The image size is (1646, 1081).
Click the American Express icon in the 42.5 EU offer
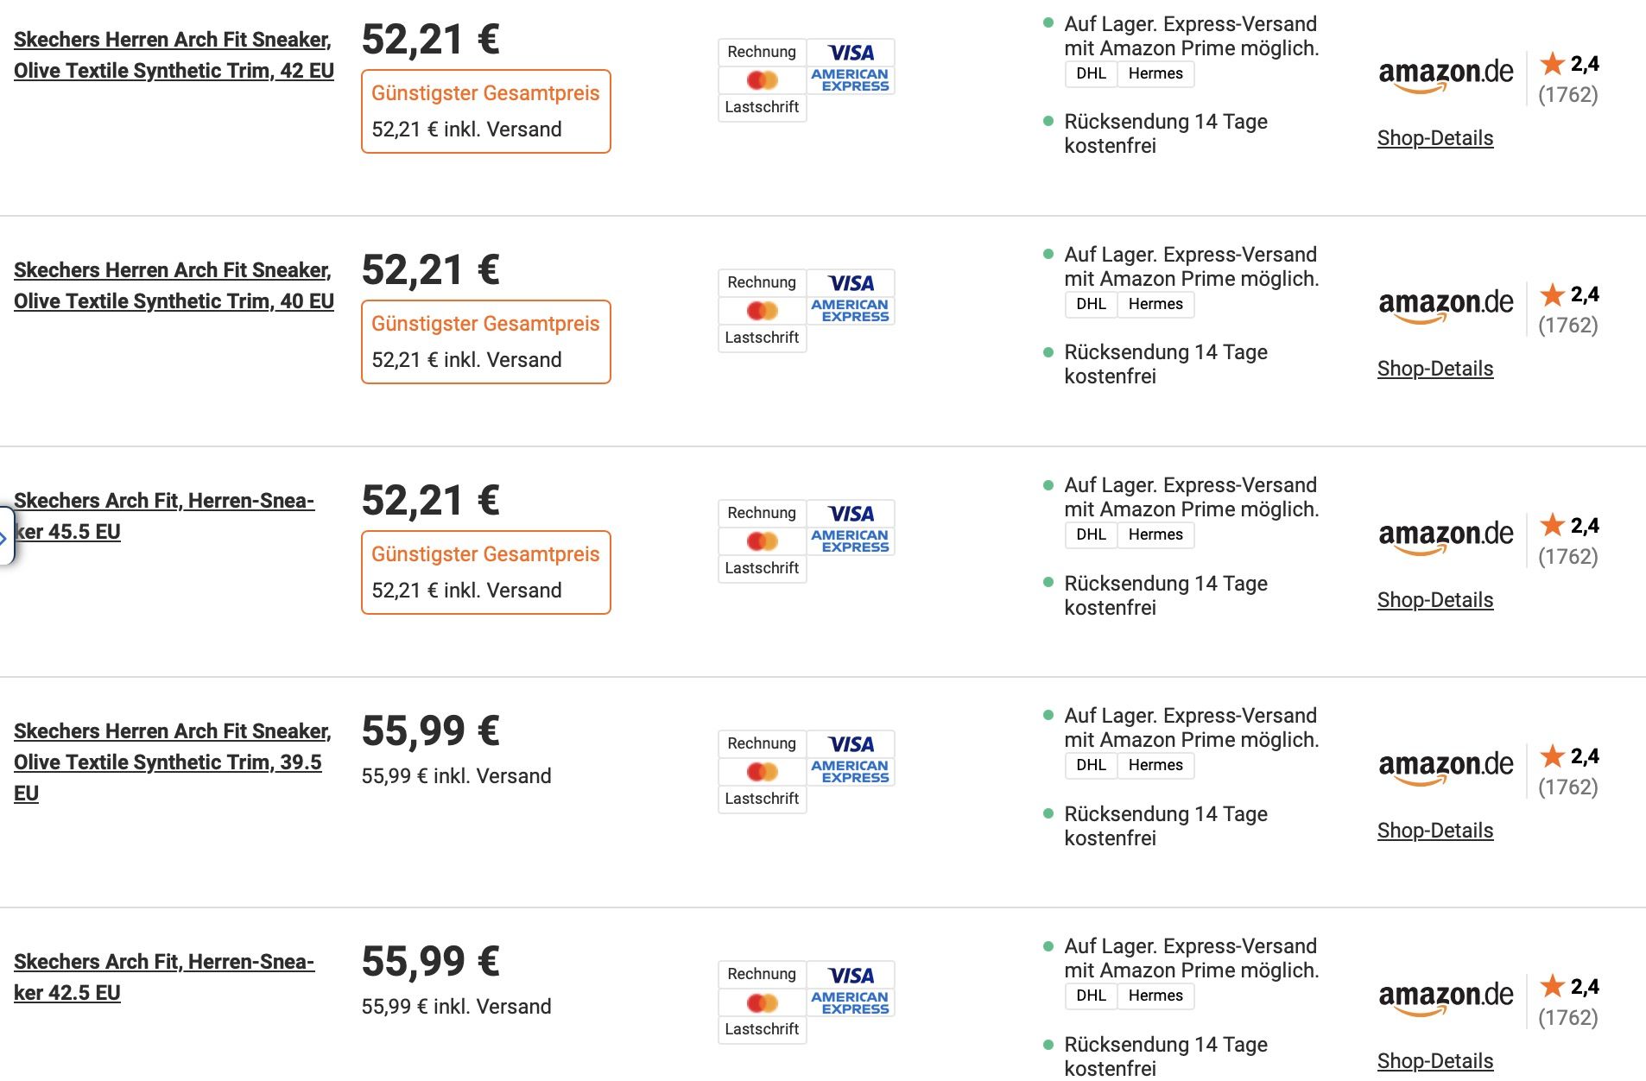tap(851, 1002)
